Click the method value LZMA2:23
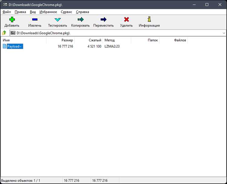The image size is (227, 184). pos(112,46)
